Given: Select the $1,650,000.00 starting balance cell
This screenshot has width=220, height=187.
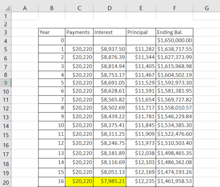Looking at the screenshot, I should click(x=174, y=41).
